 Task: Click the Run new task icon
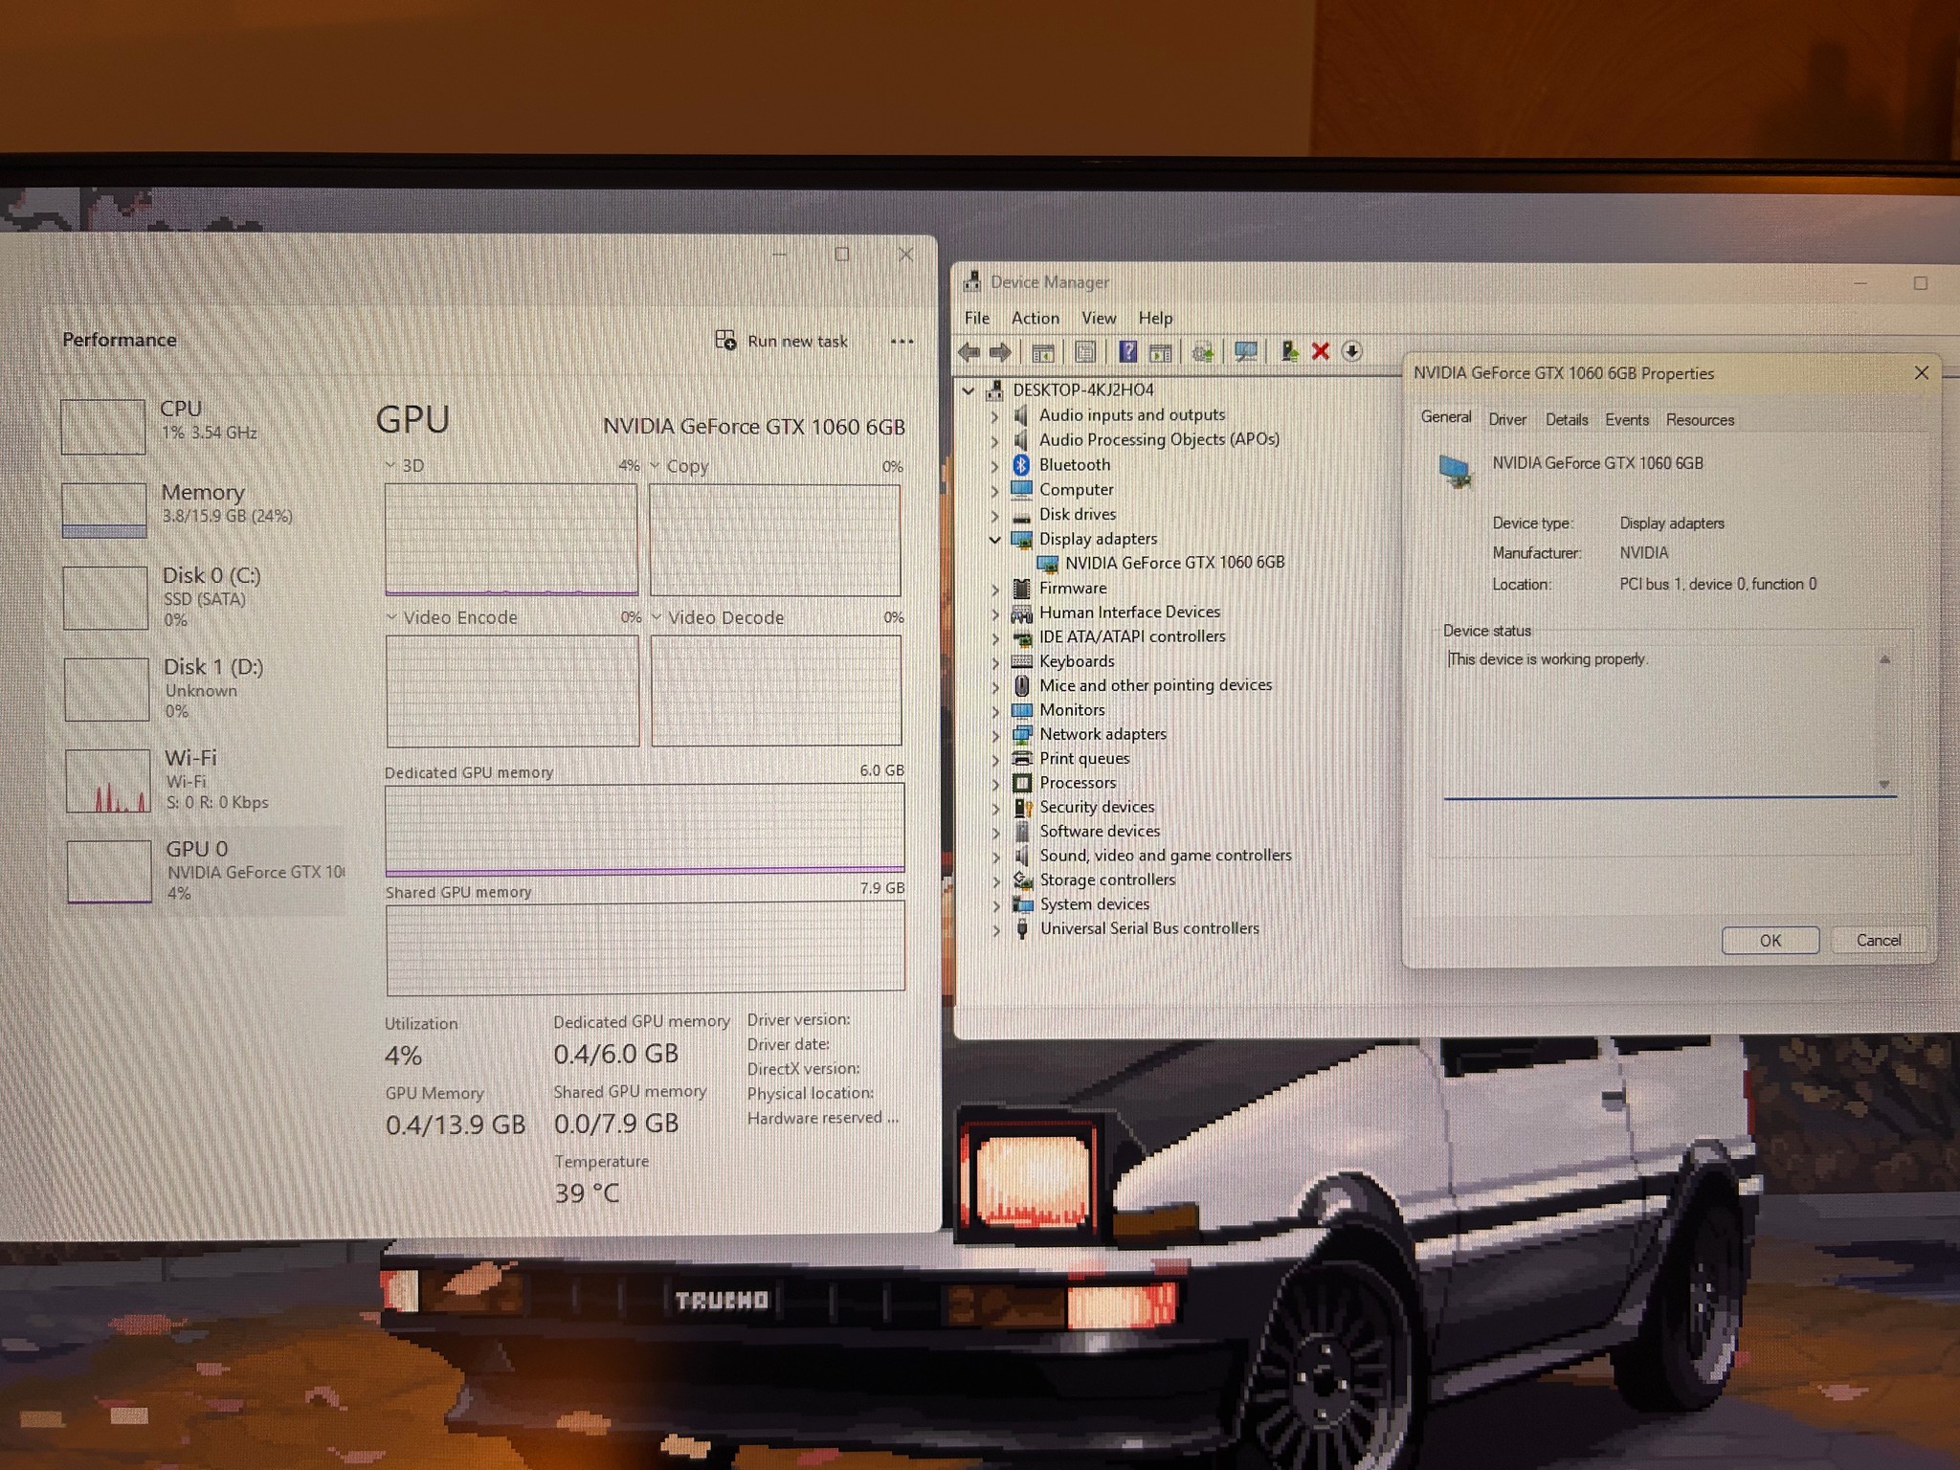pos(725,340)
